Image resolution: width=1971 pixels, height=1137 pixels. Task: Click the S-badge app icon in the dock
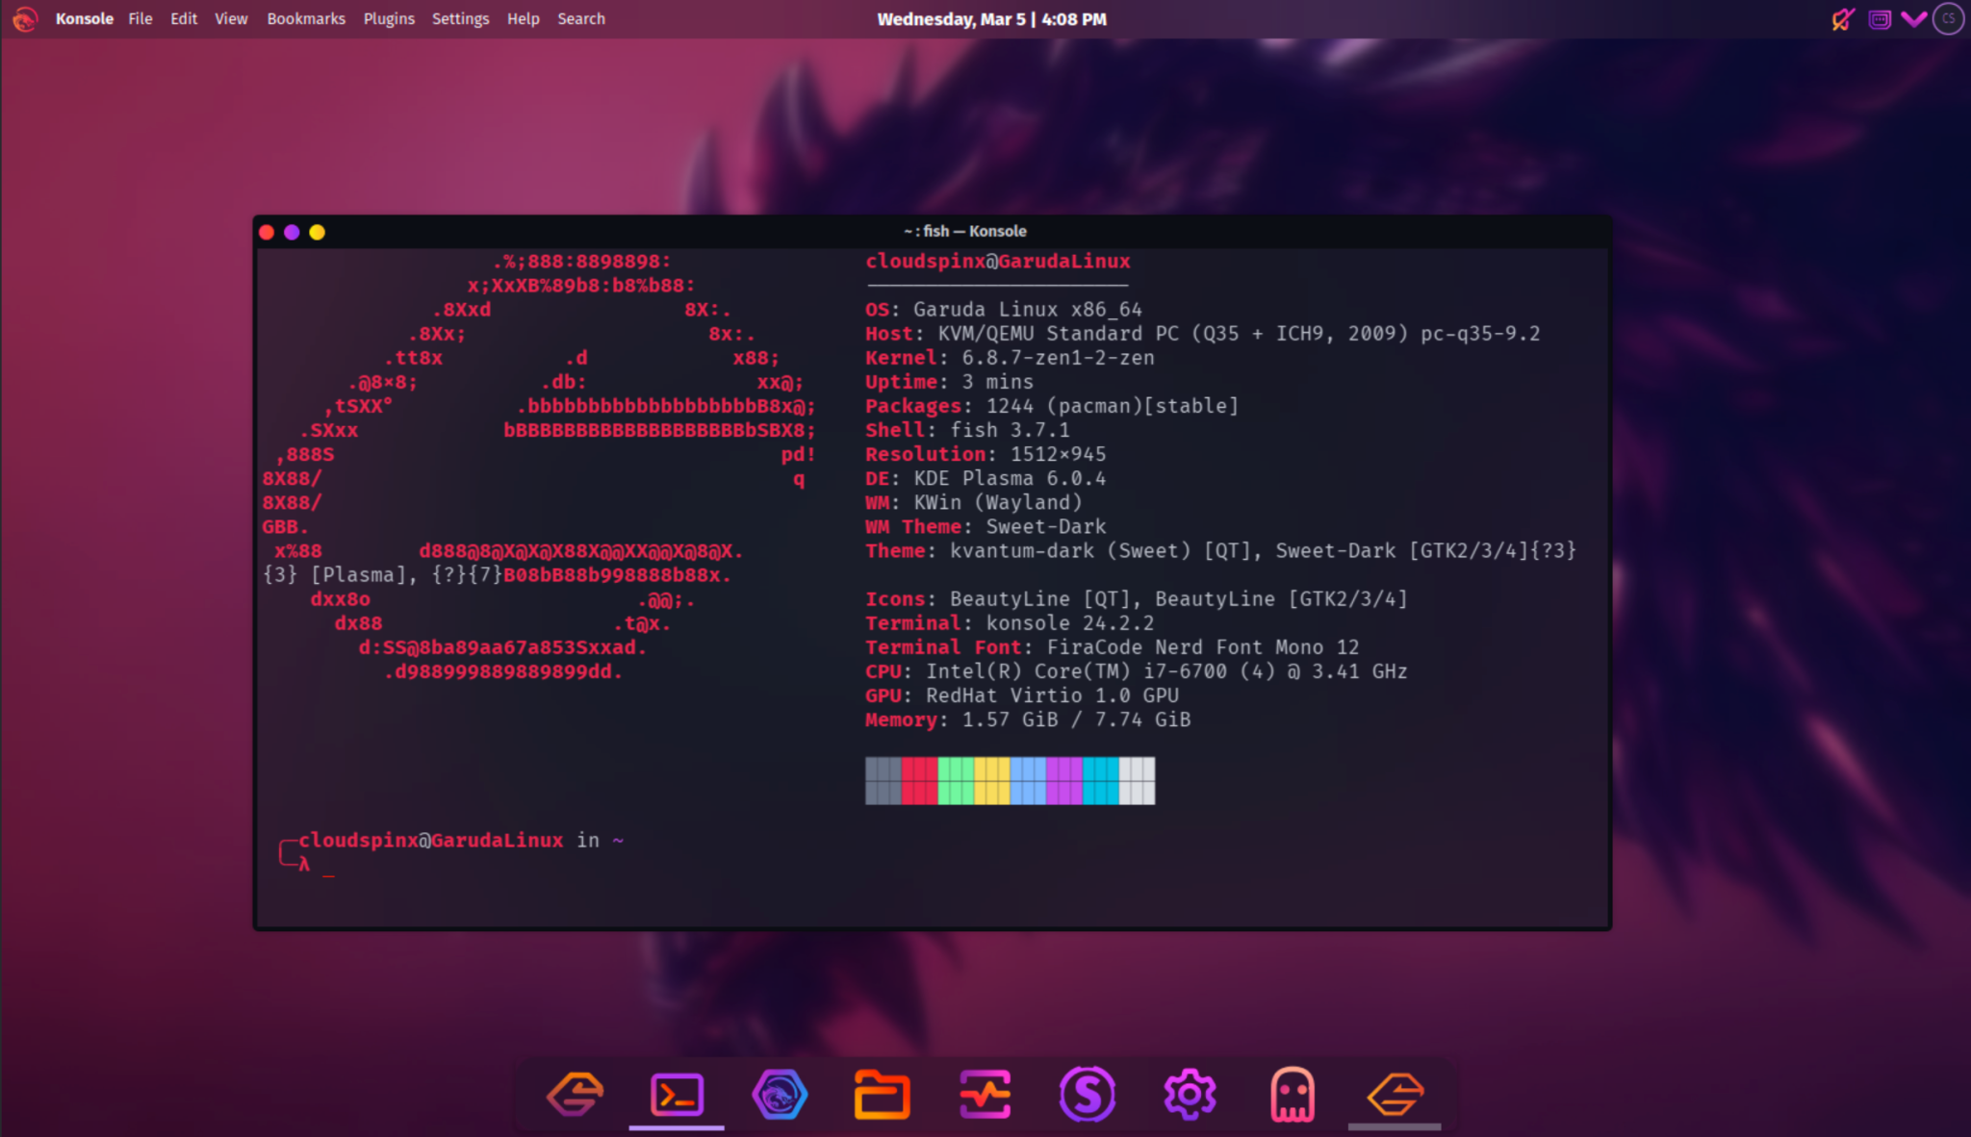point(1088,1094)
